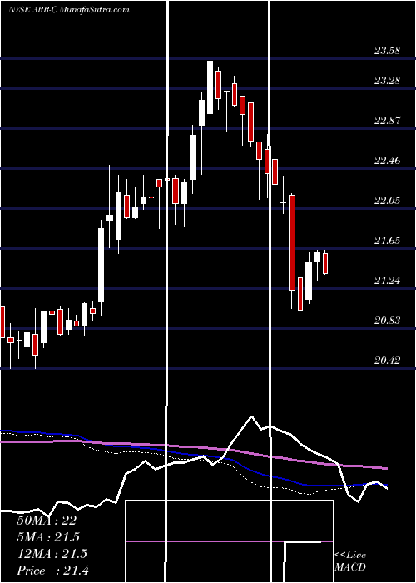Image resolution: width=416 pixels, height=583 pixels.
Task: Click the 22.87 price axis label
Action: (x=387, y=120)
